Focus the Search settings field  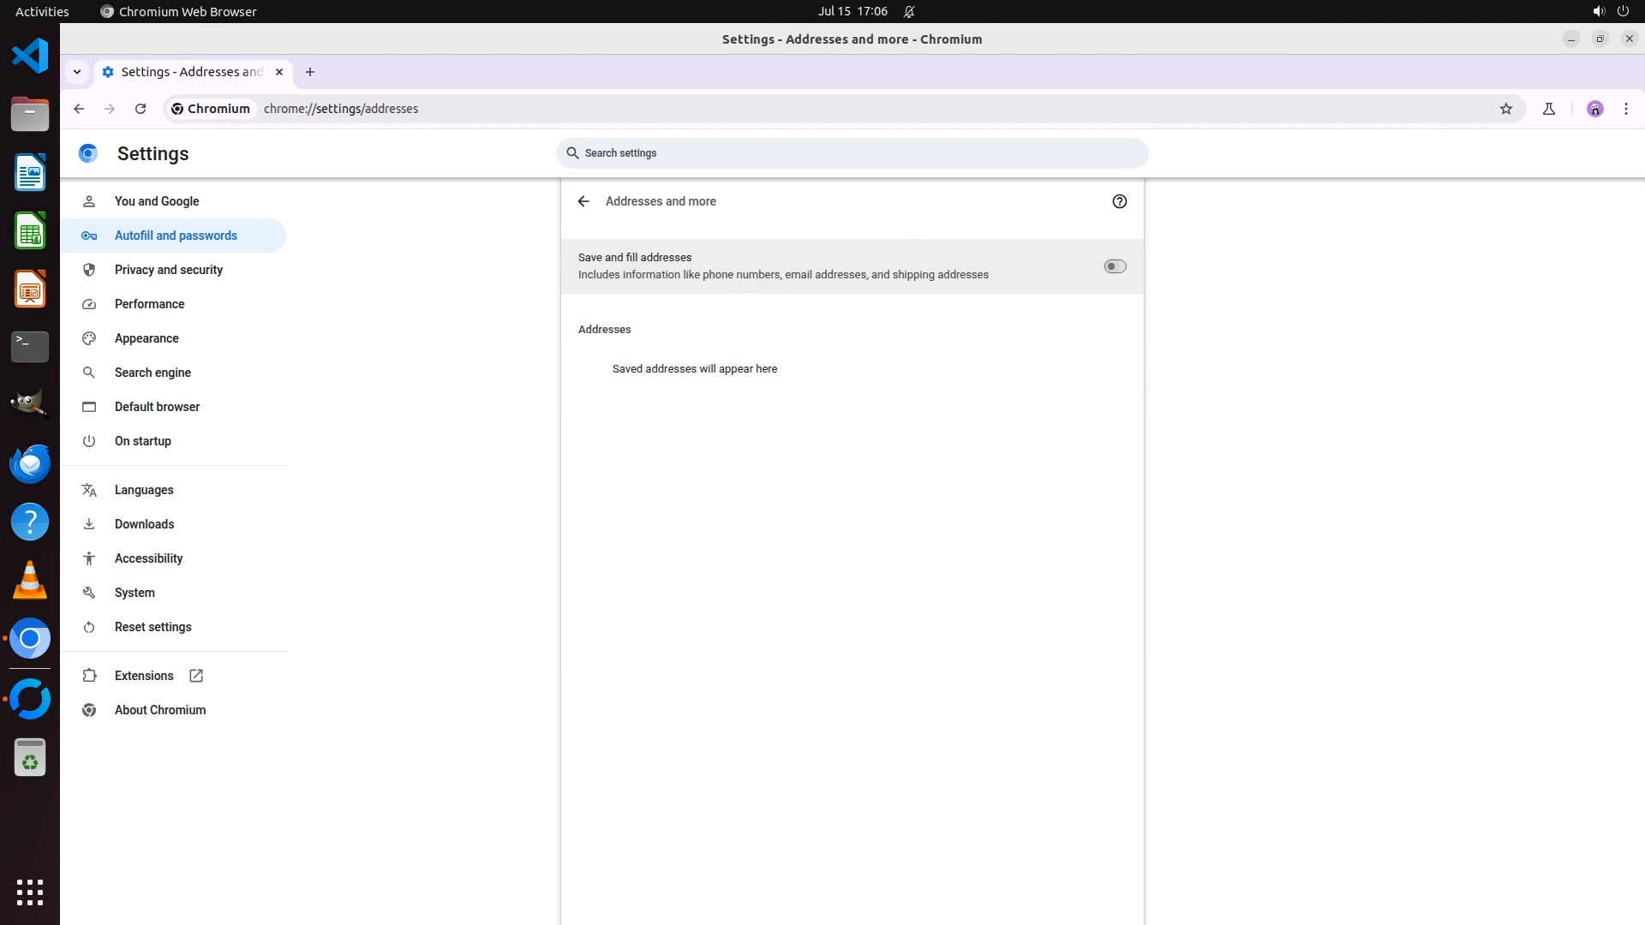tap(852, 153)
